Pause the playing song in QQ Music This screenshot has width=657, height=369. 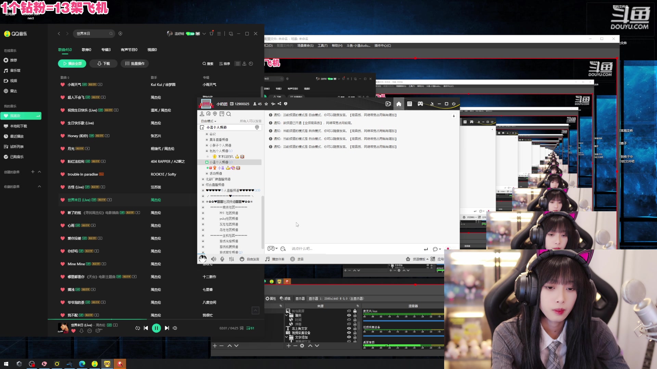(x=156, y=328)
